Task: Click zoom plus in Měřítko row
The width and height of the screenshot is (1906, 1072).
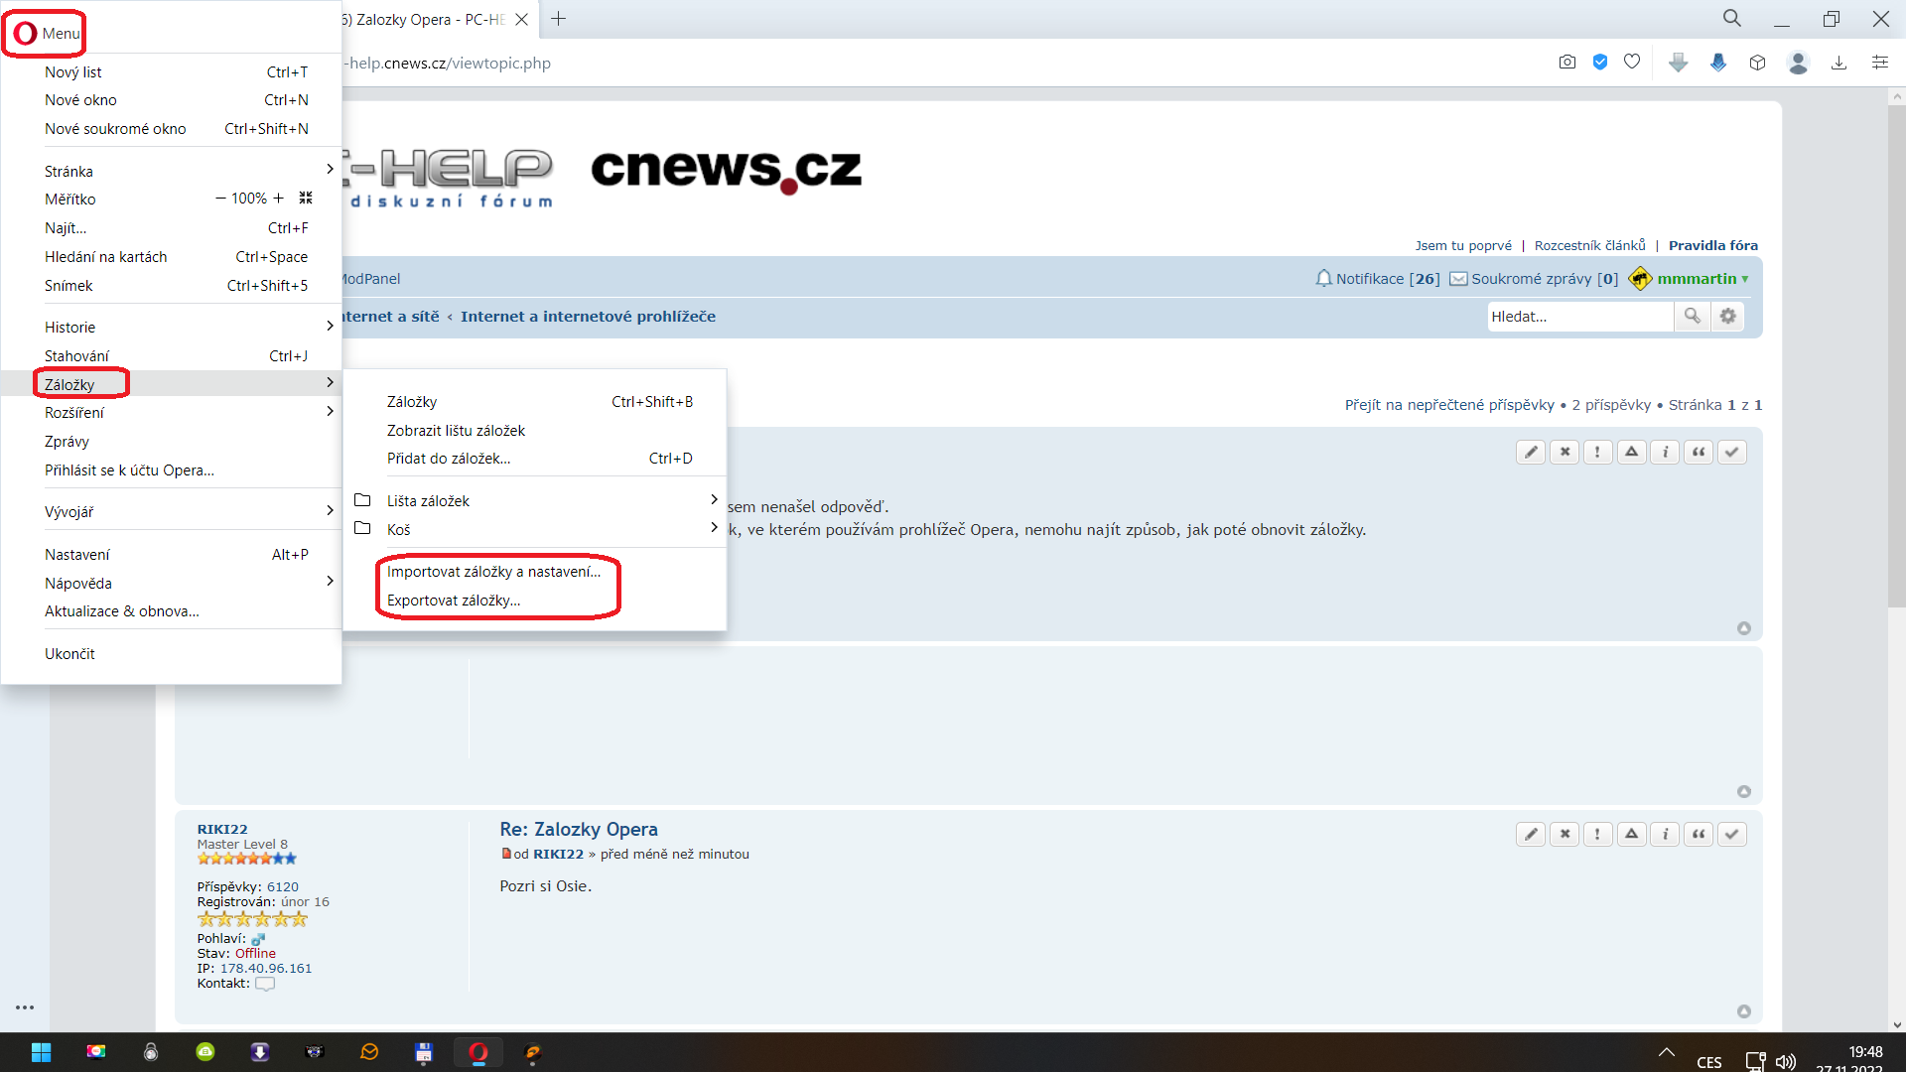Action: 279,199
